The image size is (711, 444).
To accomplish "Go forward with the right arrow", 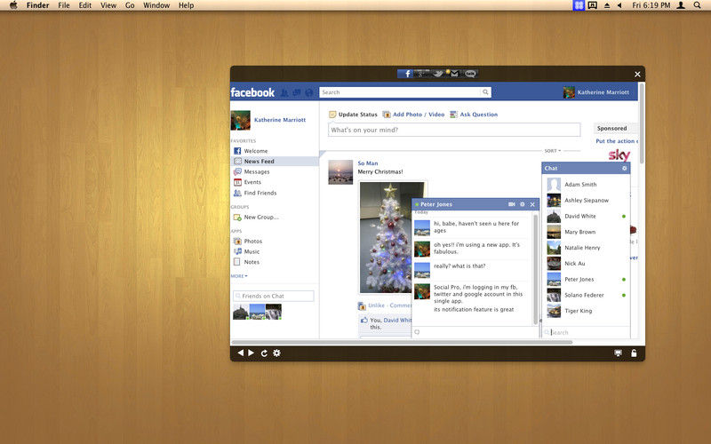I will 252,353.
